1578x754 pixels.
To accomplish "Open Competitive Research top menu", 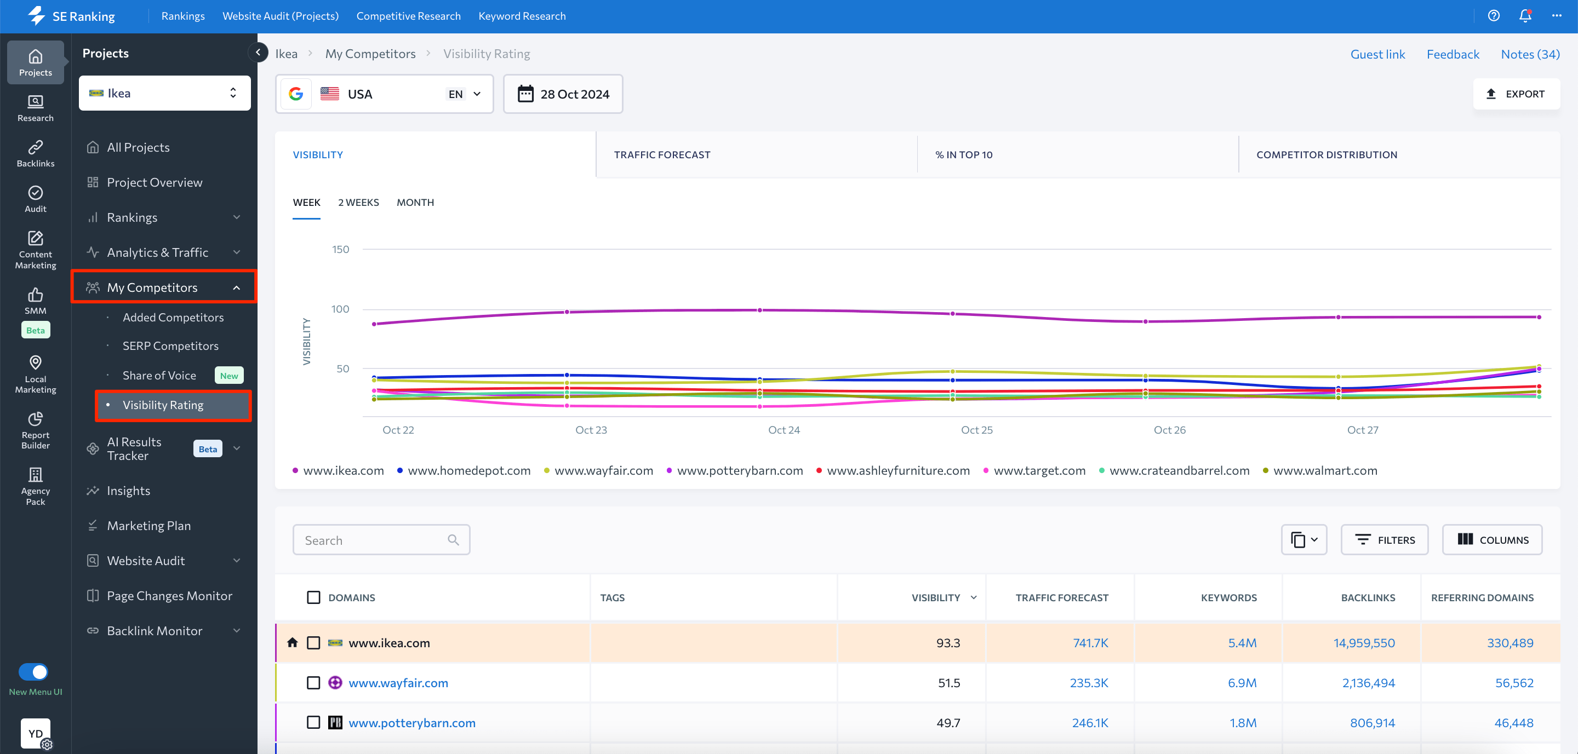I will (x=408, y=16).
